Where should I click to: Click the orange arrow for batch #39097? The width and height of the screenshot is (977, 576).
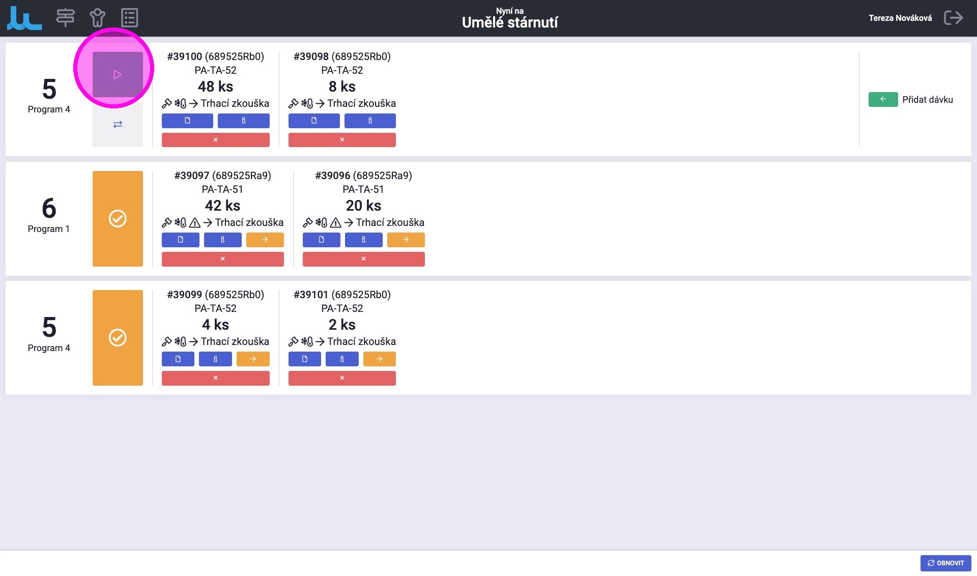[x=265, y=240]
